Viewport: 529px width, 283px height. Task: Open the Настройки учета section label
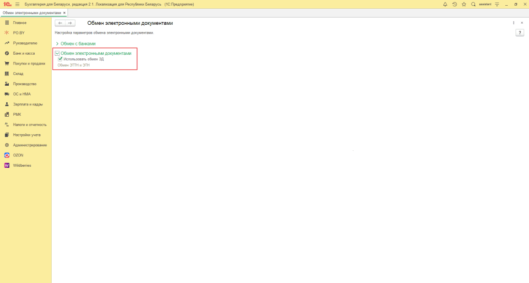pos(27,135)
